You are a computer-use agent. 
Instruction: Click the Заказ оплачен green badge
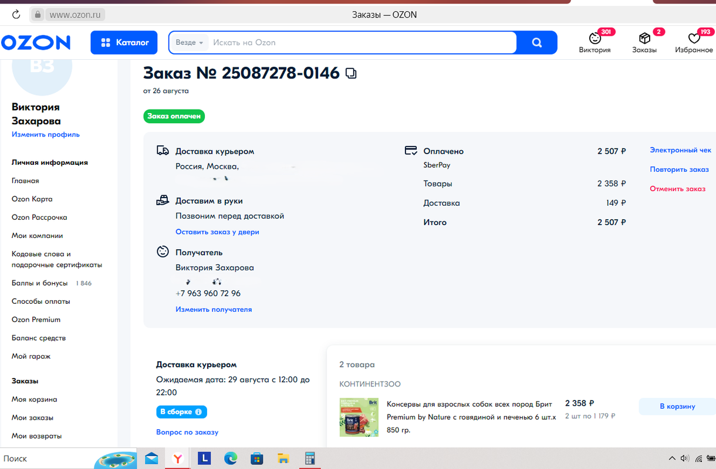pyautogui.click(x=174, y=116)
